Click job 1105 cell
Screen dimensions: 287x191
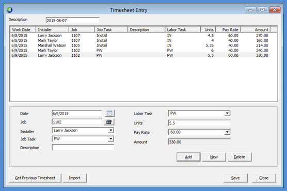coord(75,45)
